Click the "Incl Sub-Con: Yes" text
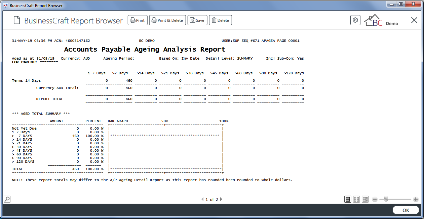Screen dimensions: 424x219 [x=285, y=59]
